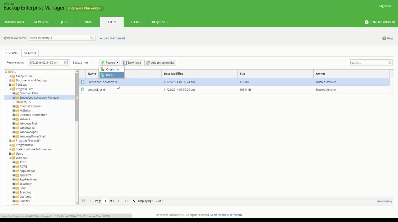Collapse the Program Files folder

pyautogui.click(x=10, y=89)
